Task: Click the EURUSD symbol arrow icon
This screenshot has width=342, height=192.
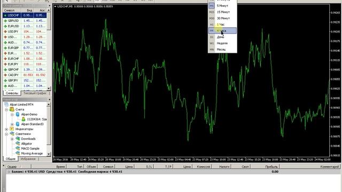Action: pos(5,26)
